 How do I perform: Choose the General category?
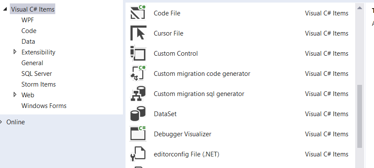32,63
